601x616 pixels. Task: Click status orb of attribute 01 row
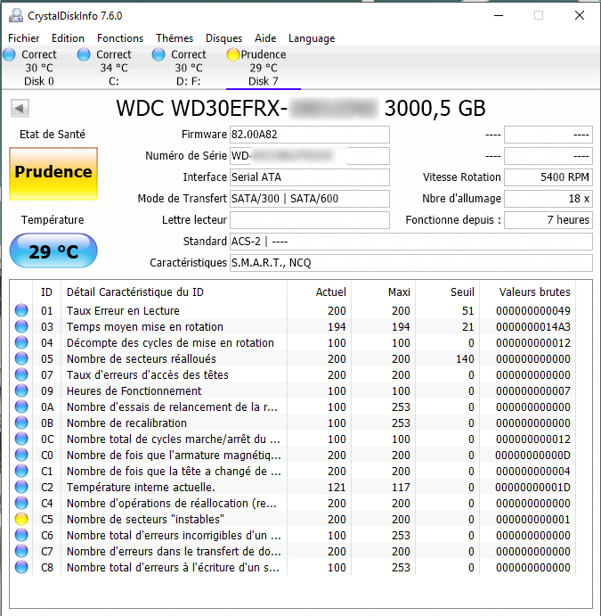coord(21,310)
